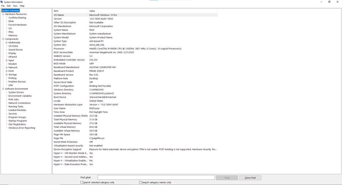Select Program Groups in the tree
This screenshot has width=342, height=185.
(17, 117)
